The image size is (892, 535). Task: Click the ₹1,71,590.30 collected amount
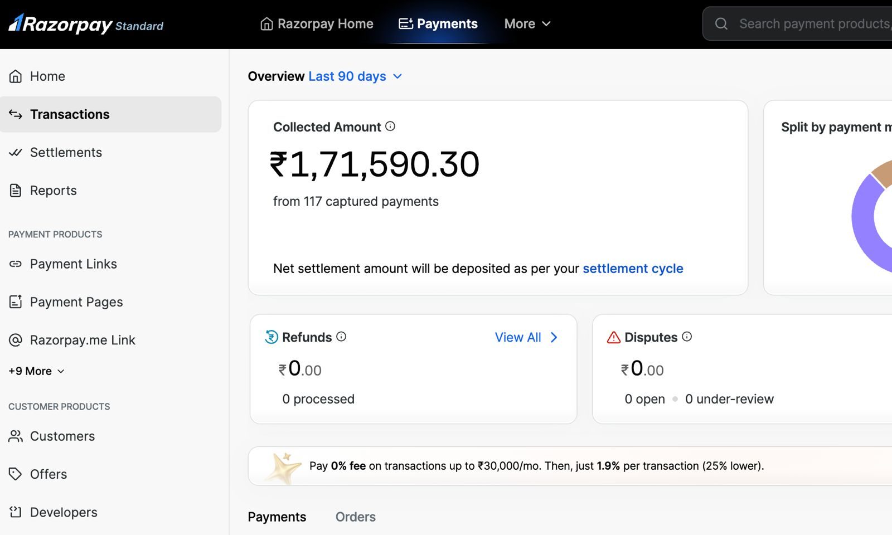375,164
